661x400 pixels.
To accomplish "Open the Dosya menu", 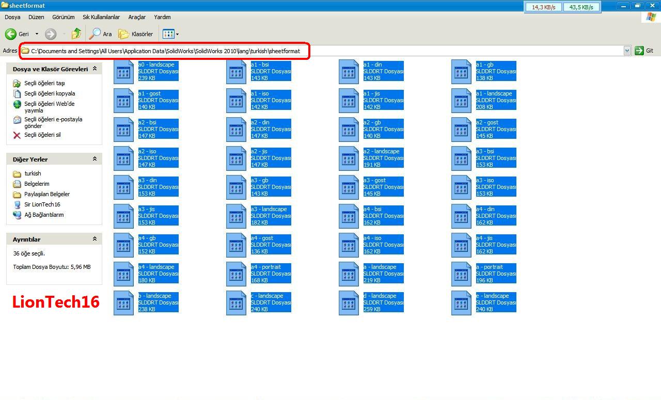I will click(x=12, y=17).
